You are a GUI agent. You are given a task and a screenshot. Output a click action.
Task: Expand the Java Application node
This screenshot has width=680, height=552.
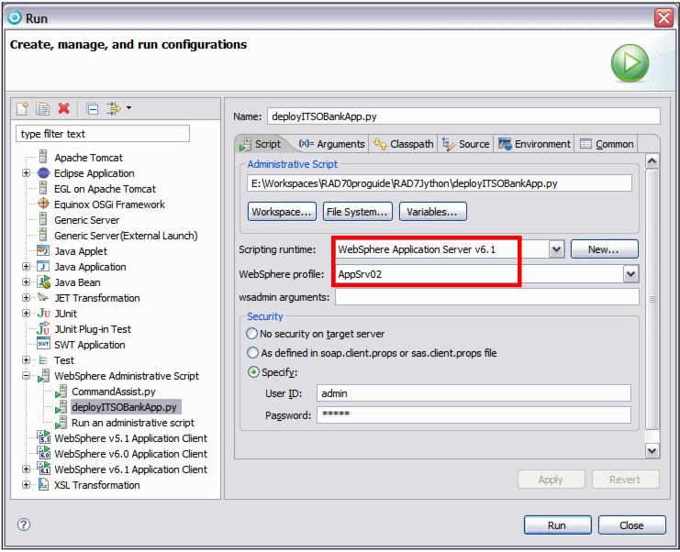[26, 267]
